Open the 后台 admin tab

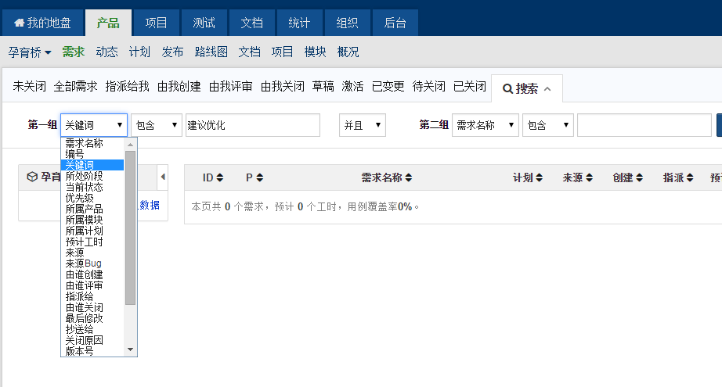point(395,23)
